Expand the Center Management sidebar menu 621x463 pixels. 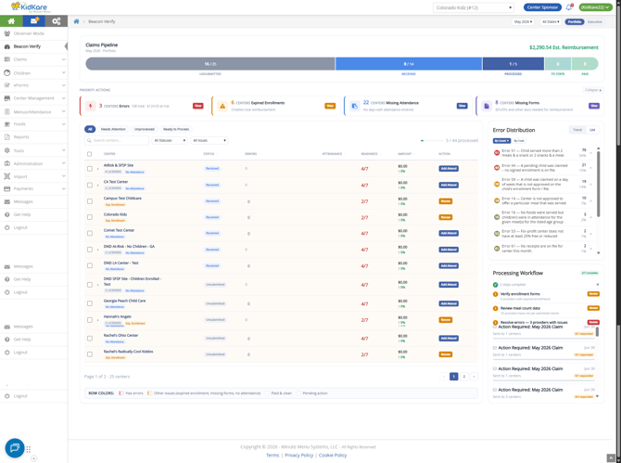33,98
